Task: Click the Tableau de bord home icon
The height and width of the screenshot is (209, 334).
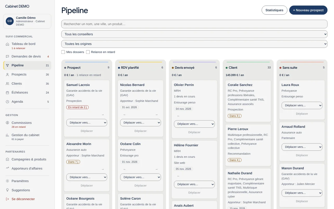Action: tap(7, 44)
